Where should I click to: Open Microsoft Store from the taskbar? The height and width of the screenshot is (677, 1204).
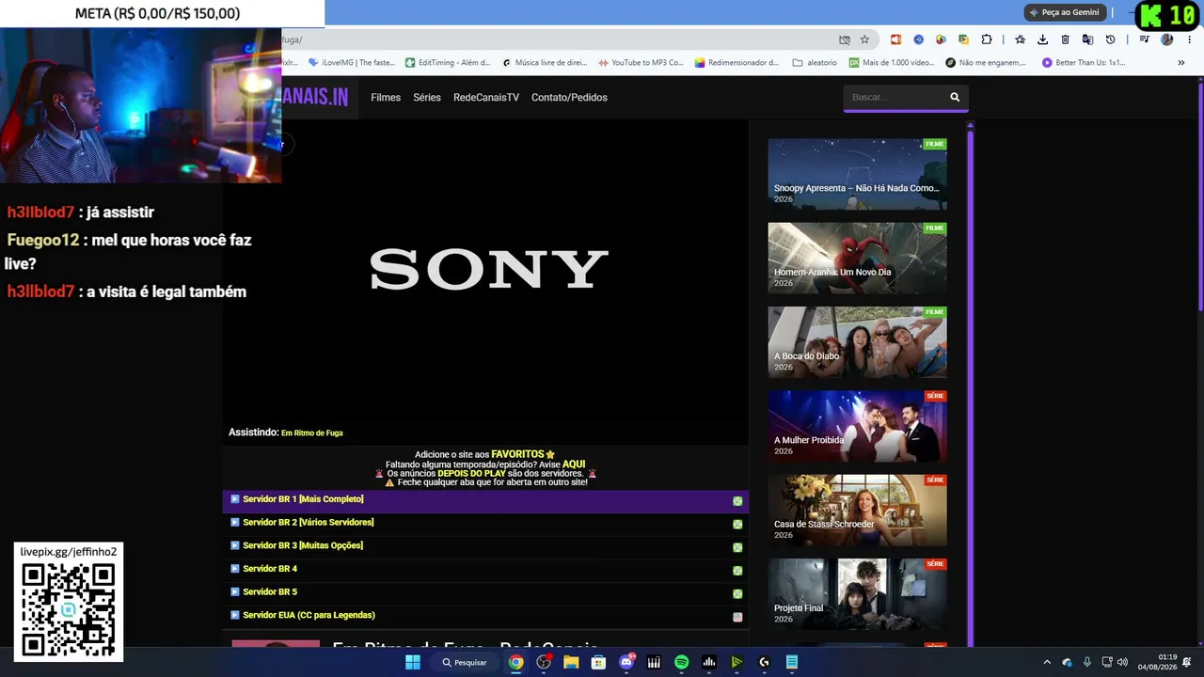tap(598, 662)
